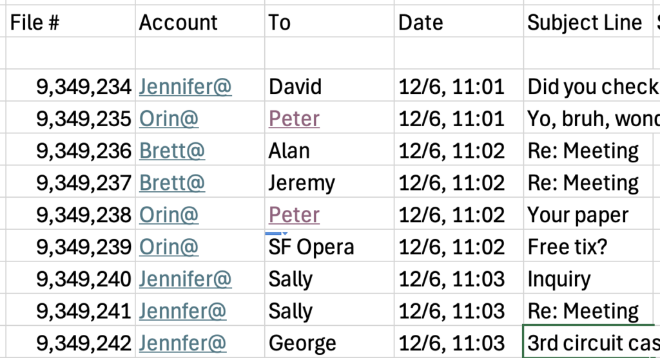Viewport: 660px width, 358px height.
Task: Click the Date header cell
Action: [459, 23]
